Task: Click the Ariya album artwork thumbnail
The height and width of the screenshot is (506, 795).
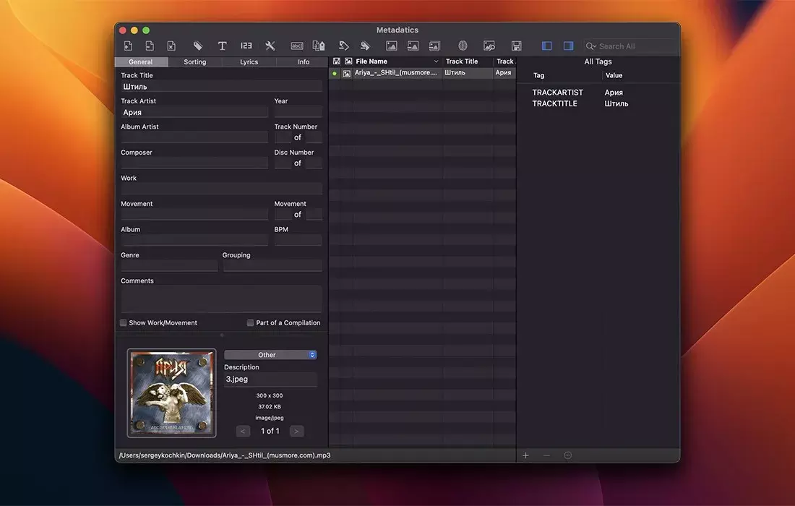Action: coord(171,393)
